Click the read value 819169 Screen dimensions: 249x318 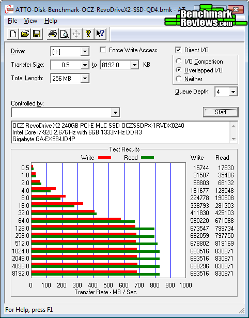point(224,243)
